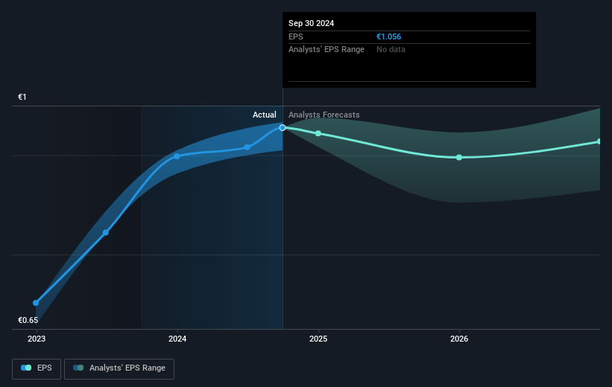This screenshot has height=387, width=612.
Task: Click the No data text in tooltip
Action: [x=391, y=50]
